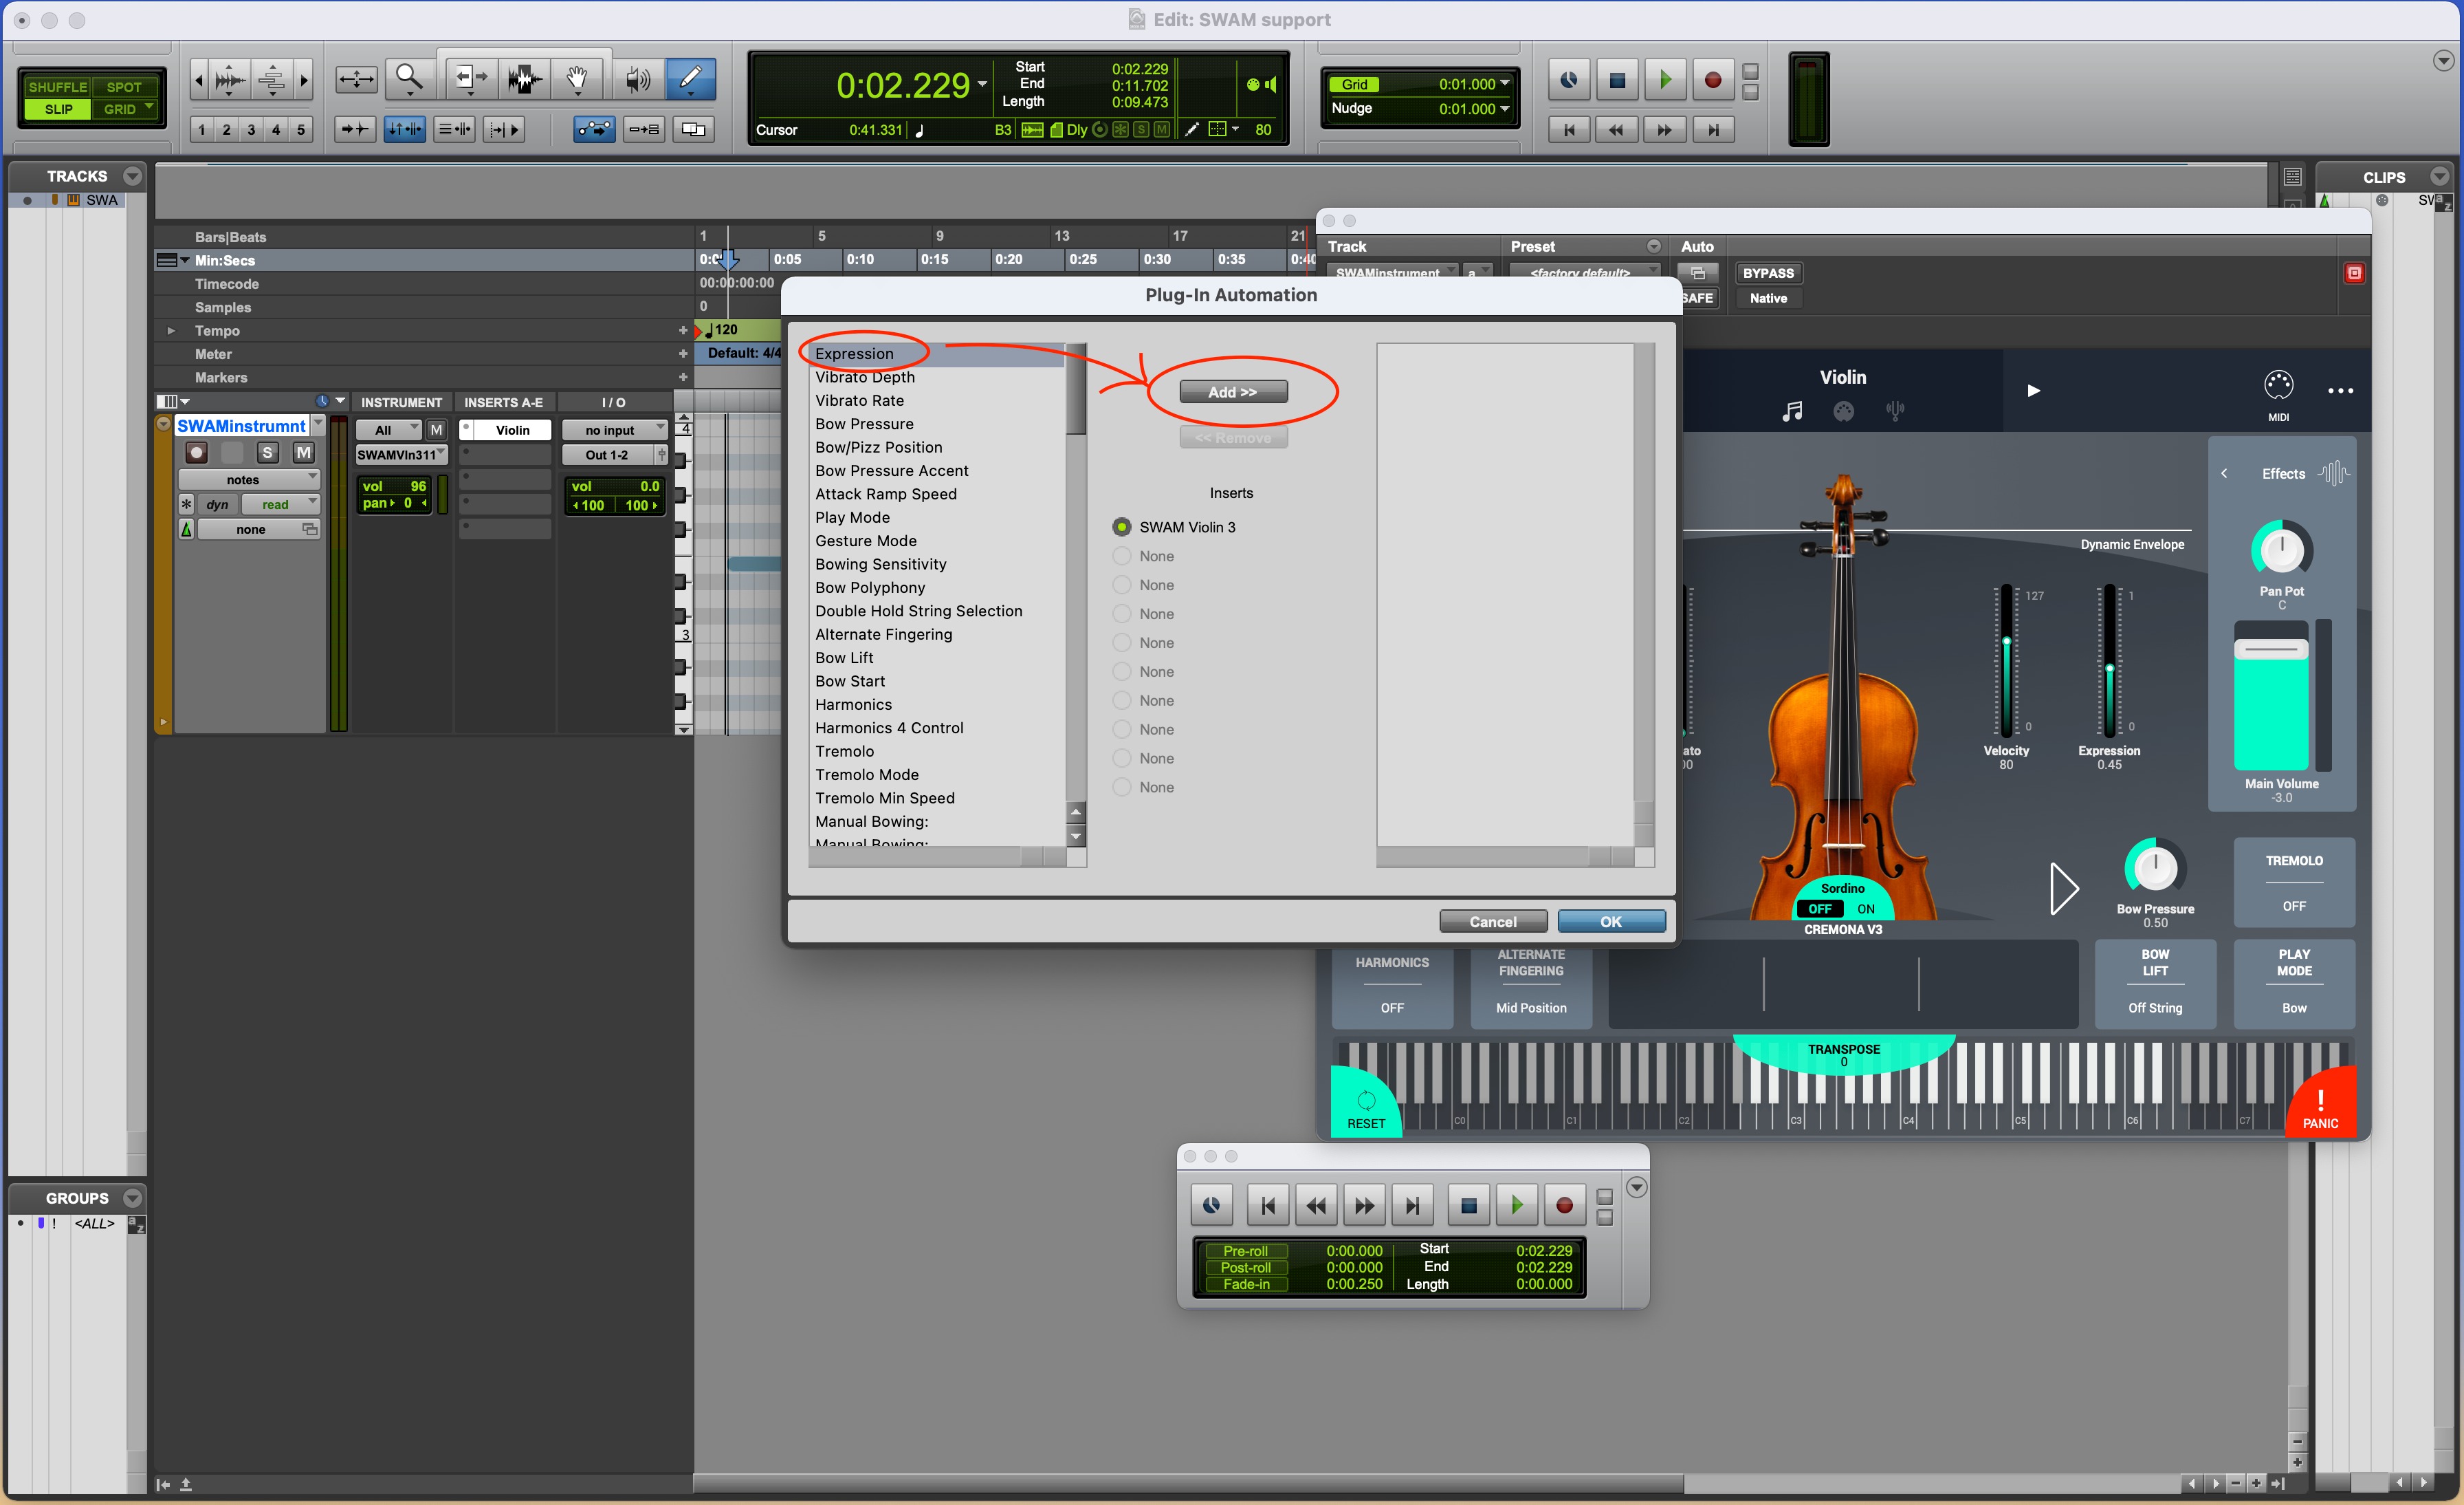Image resolution: width=2464 pixels, height=1505 pixels.
Task: Select SWAM Violin 3 insert radio button
Action: point(1122,528)
